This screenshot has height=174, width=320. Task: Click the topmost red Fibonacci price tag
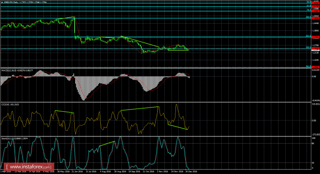click(316, 3)
